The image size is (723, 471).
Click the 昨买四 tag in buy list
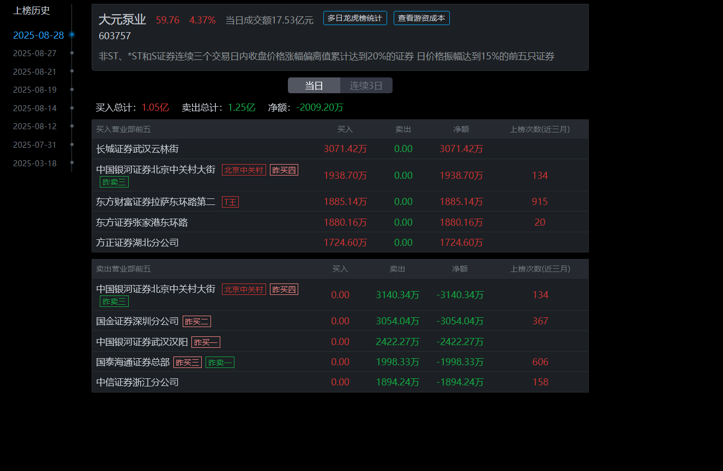tap(284, 170)
